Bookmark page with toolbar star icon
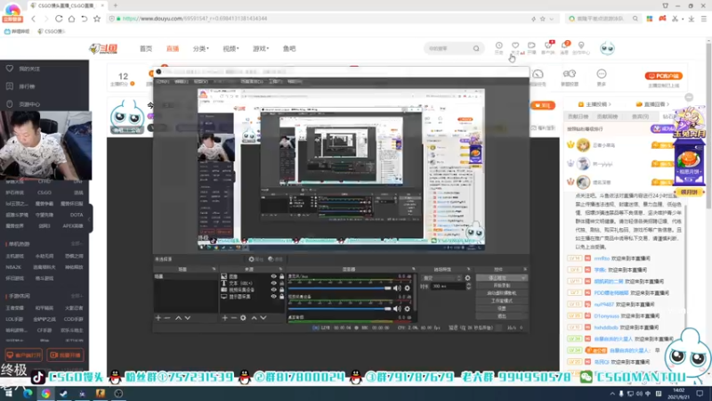Image resolution: width=712 pixels, height=401 pixels. [x=97, y=19]
